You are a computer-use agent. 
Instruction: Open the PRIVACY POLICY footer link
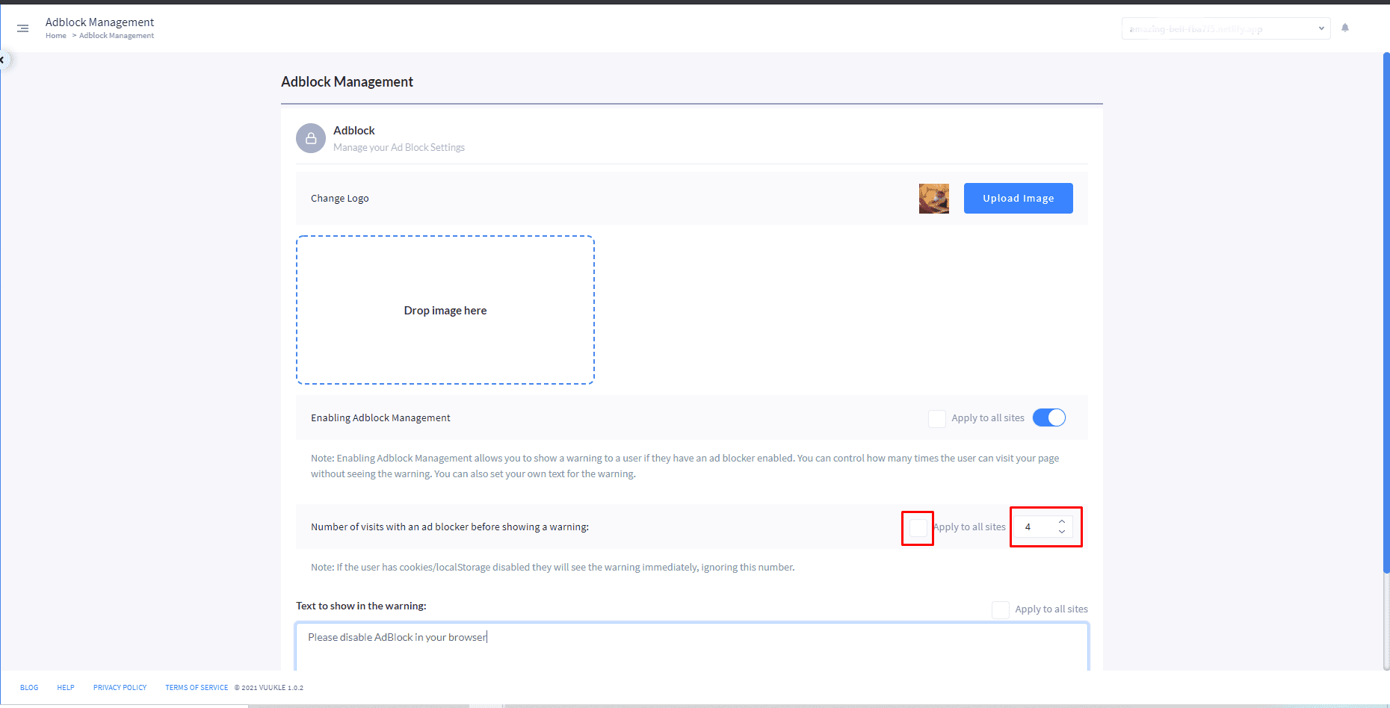120,688
